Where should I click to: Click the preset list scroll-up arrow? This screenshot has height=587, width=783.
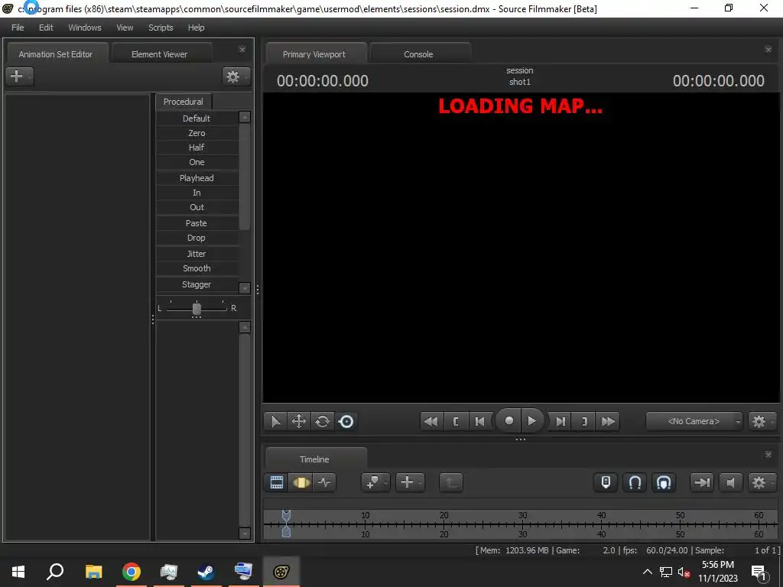[x=245, y=117]
